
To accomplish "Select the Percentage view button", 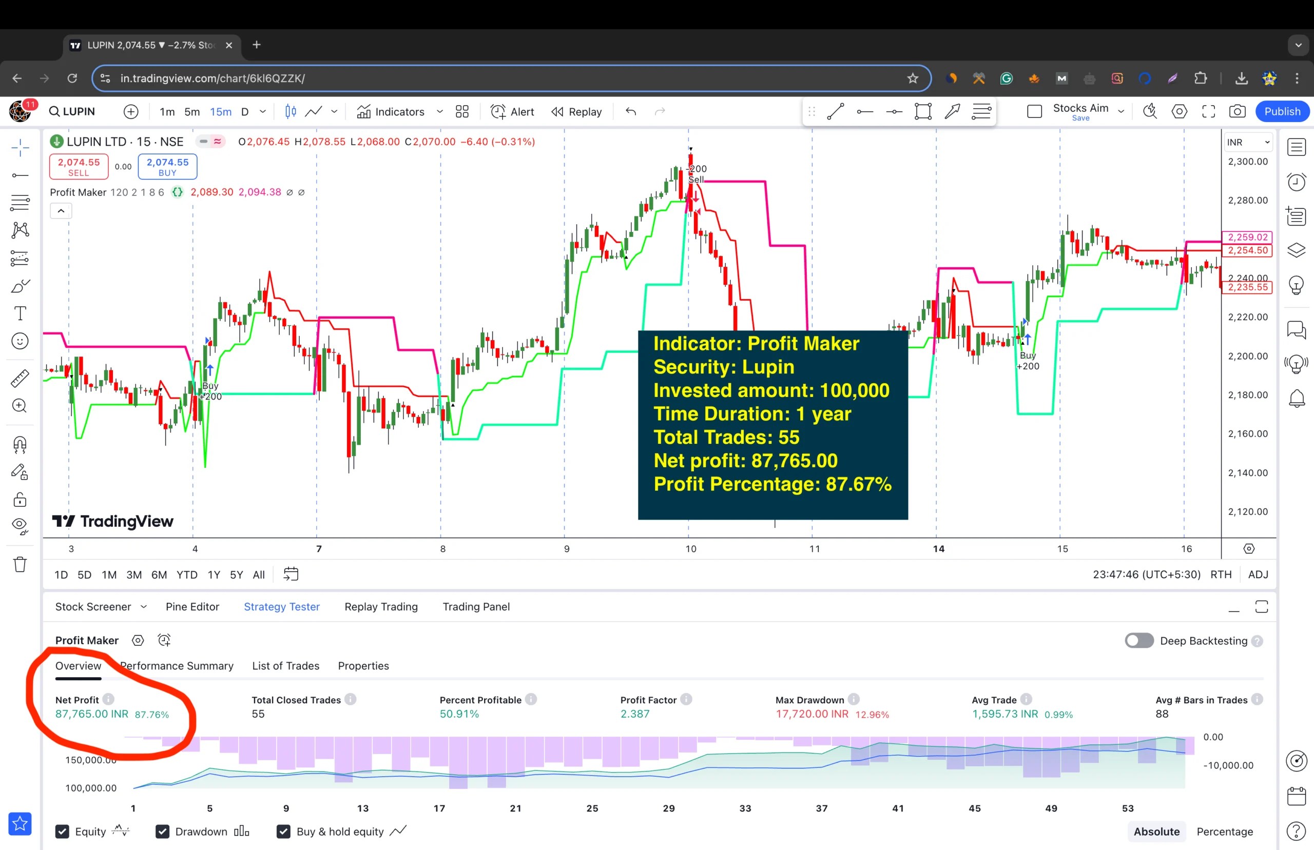I will click(x=1224, y=831).
